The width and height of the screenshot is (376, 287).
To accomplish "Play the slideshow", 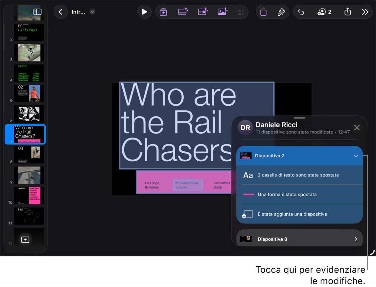I will (x=144, y=12).
